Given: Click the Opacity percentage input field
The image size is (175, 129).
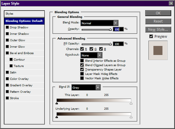Looking at the screenshot, I should click(x=118, y=29).
